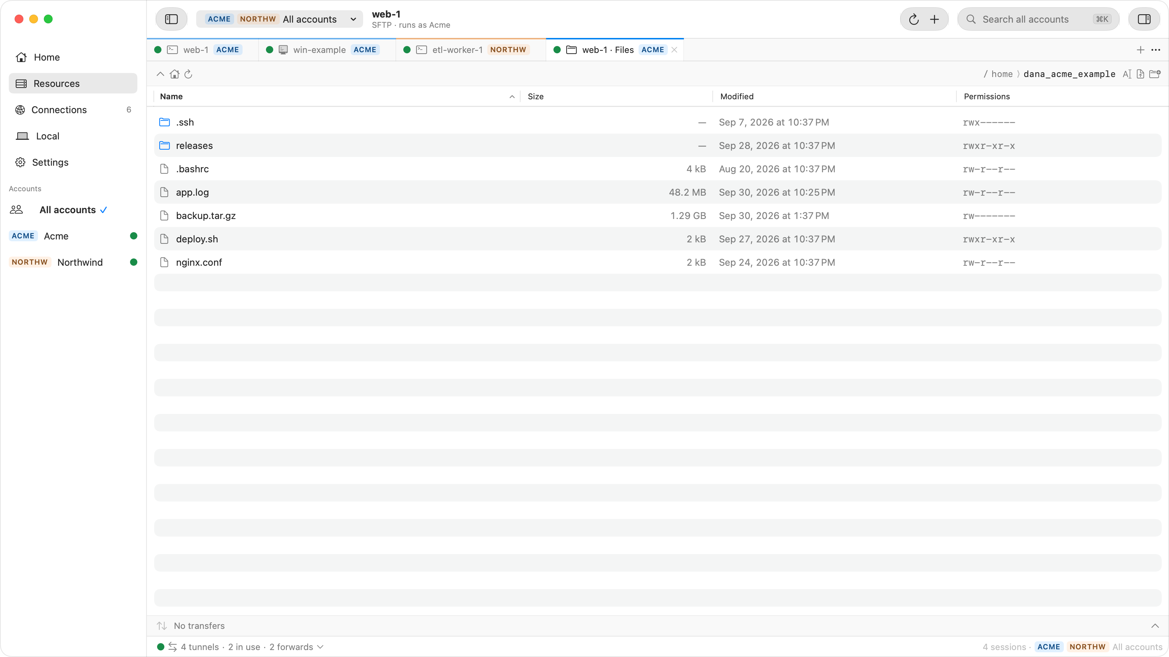Image resolution: width=1169 pixels, height=657 pixels.
Task: Switch to the web-1 terminal tab
Action: coord(202,50)
